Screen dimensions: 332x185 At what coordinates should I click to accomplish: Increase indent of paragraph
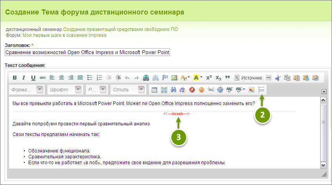pyautogui.click(x=118, y=78)
